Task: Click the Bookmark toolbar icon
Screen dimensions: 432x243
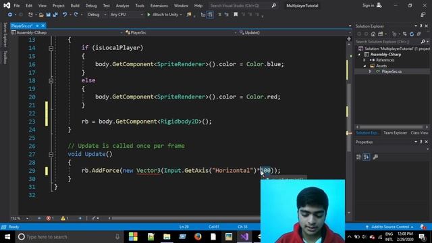Action: coord(236,15)
